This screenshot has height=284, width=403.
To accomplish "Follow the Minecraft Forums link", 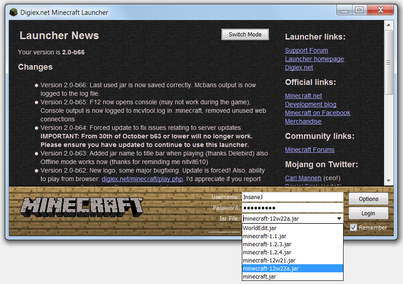I will (x=309, y=150).
